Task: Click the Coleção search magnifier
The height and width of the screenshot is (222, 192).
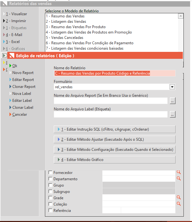Action: [x=179, y=204]
